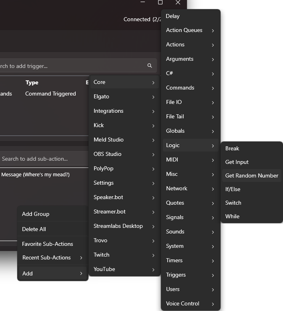Open the OBS Studio submenu
The height and width of the screenshot is (311, 283).
(x=124, y=154)
